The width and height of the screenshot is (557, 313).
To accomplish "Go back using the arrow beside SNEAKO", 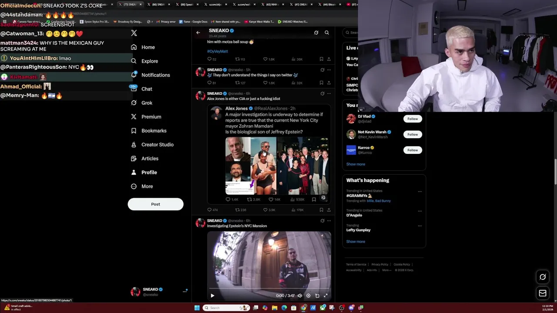I will tap(198, 33).
